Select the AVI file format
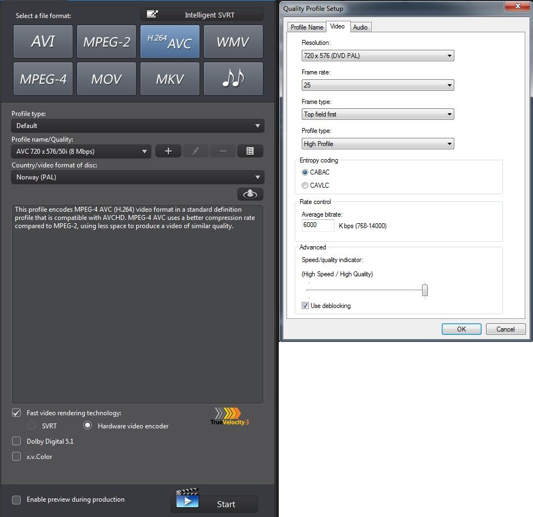The image size is (533, 517). point(43,42)
